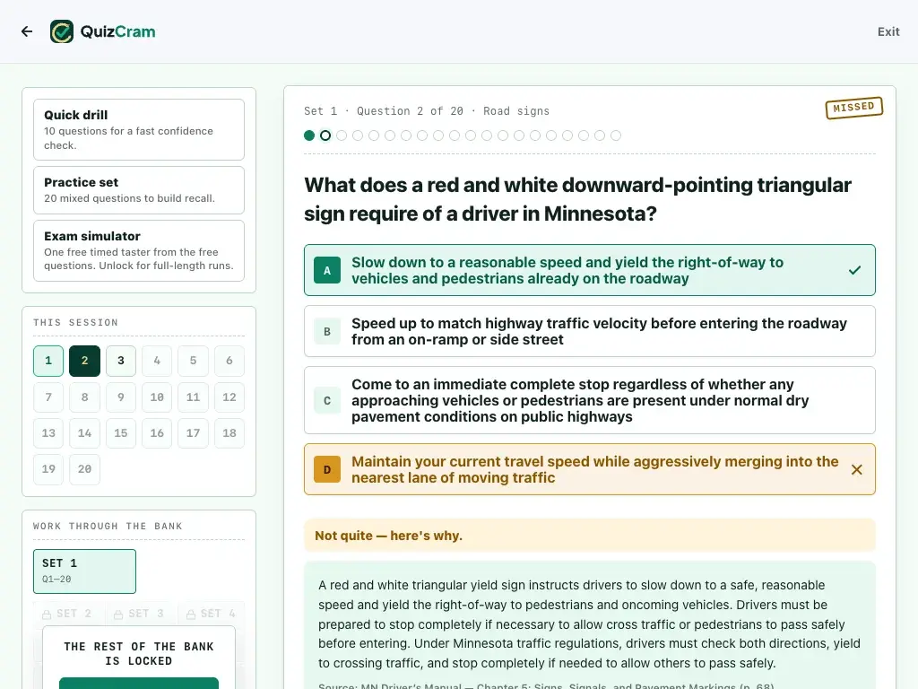
Task: Click the back arrow icon
Action: pos(27,31)
